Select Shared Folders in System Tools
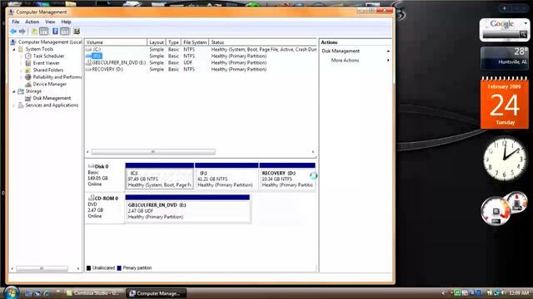533x299 pixels. (48, 70)
